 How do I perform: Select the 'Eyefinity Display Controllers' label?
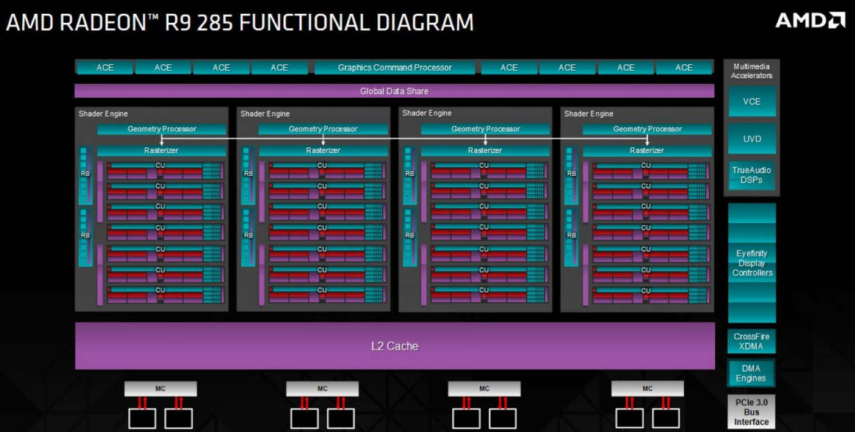[752, 263]
